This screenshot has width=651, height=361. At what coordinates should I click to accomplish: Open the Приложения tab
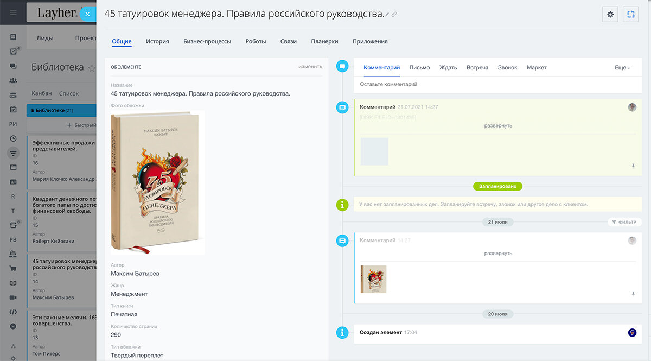(370, 41)
